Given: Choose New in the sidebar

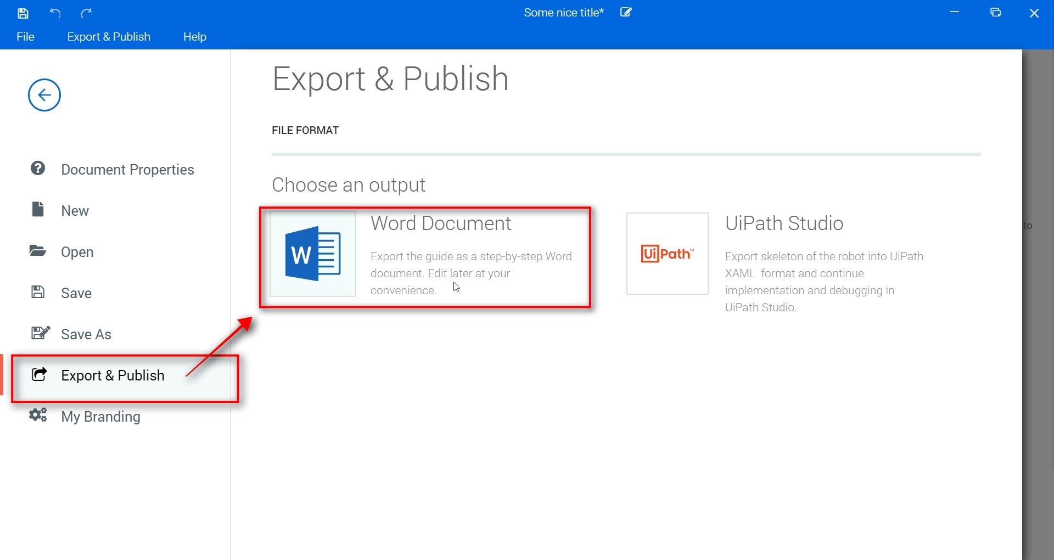Looking at the screenshot, I should [75, 211].
